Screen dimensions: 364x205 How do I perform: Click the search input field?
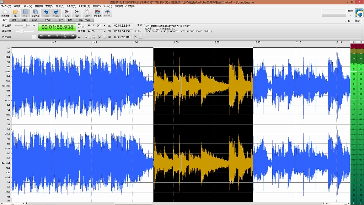click(x=334, y=11)
